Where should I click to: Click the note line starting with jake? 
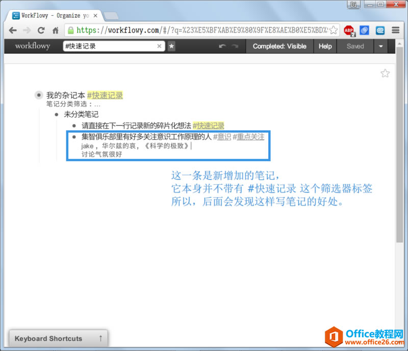coord(135,146)
